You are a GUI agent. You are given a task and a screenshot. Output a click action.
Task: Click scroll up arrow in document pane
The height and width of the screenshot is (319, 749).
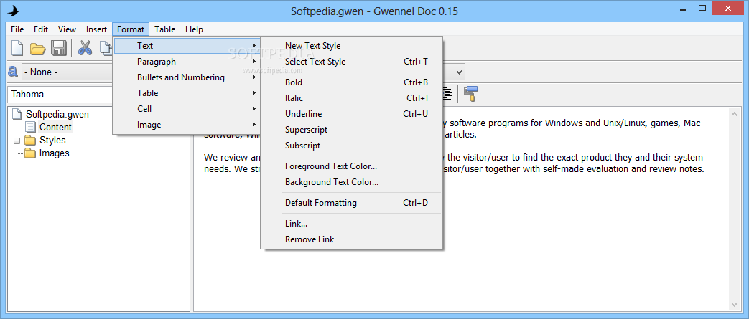[x=735, y=114]
